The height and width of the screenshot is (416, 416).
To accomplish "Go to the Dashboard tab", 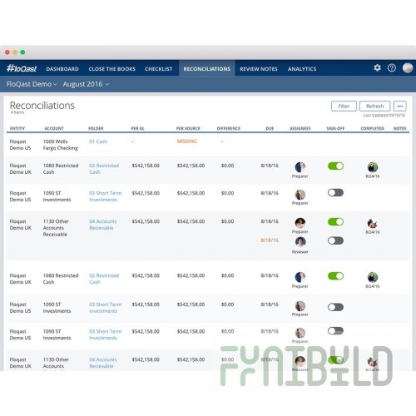I will coord(62,69).
